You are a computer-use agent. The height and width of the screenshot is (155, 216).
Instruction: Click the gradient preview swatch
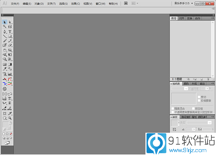pyautogui.click(x=174, y=123)
